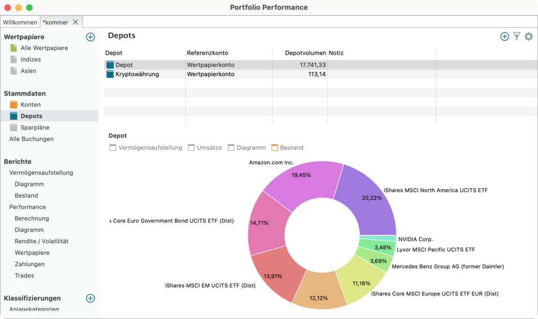Open Berechnung under Performance
This screenshot has height=319, width=538.
[32, 218]
